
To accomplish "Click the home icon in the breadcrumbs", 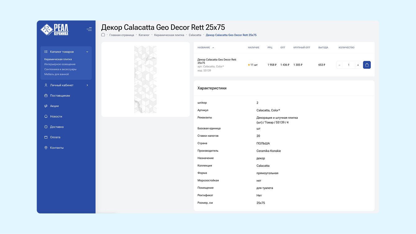I will click(103, 35).
